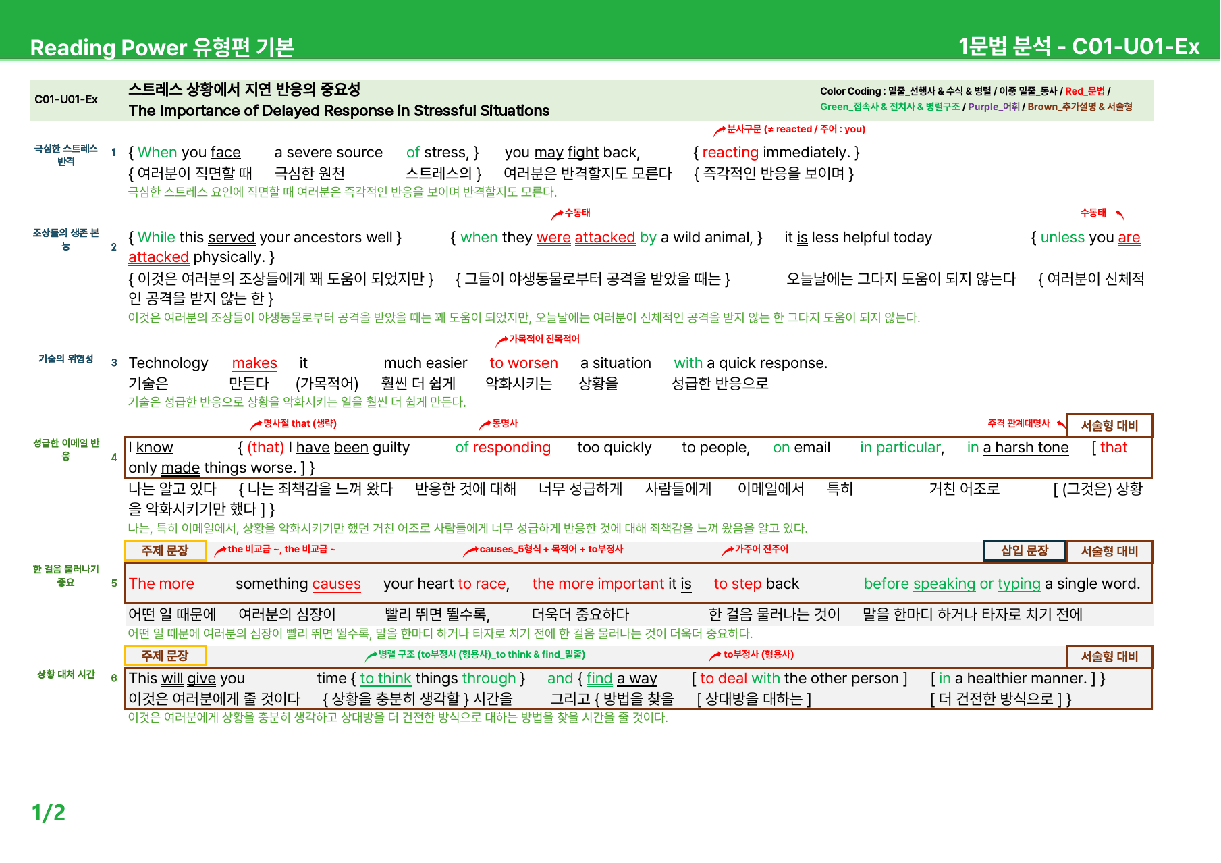
Task: Click the 주제 문장 label above sentence 6
Action: point(165,656)
